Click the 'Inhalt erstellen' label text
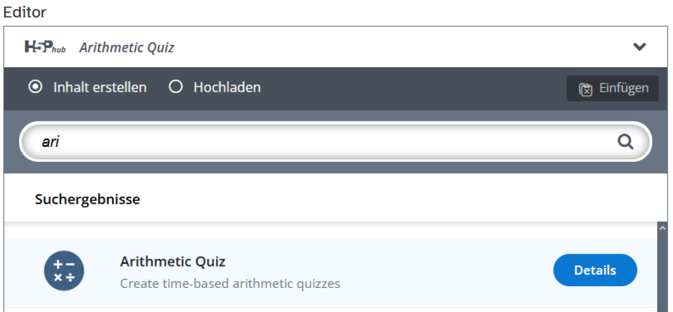 100,88
